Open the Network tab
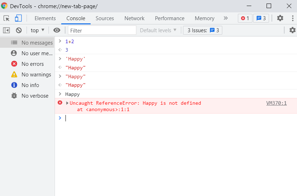The width and height of the screenshot is (297, 196). tap(135, 18)
